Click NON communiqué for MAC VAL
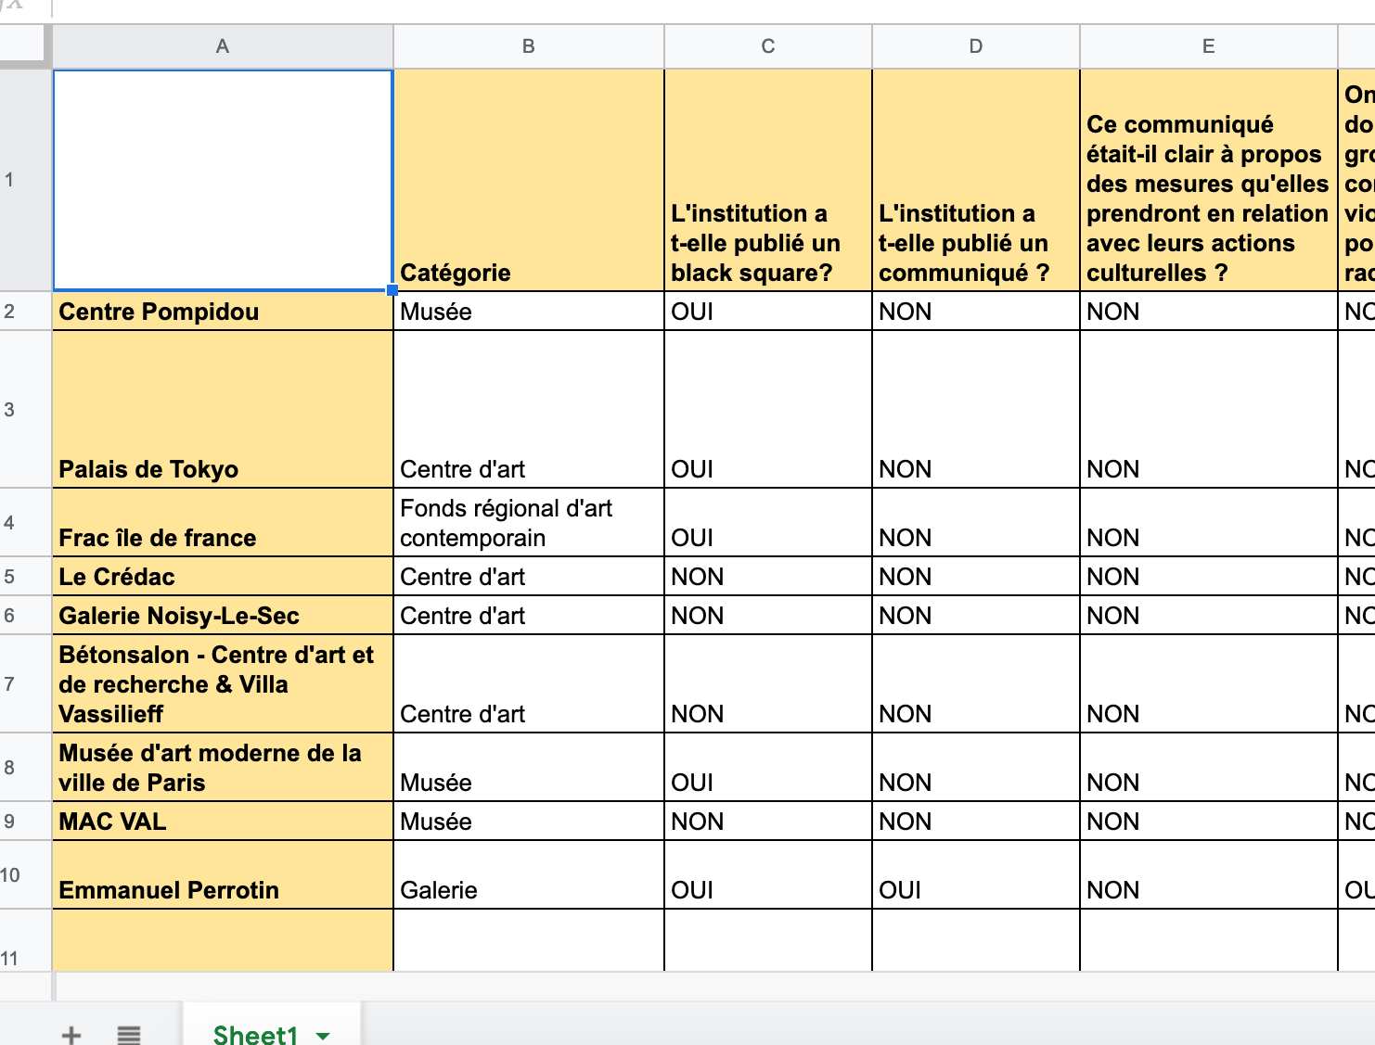This screenshot has width=1375, height=1045. coord(976,822)
